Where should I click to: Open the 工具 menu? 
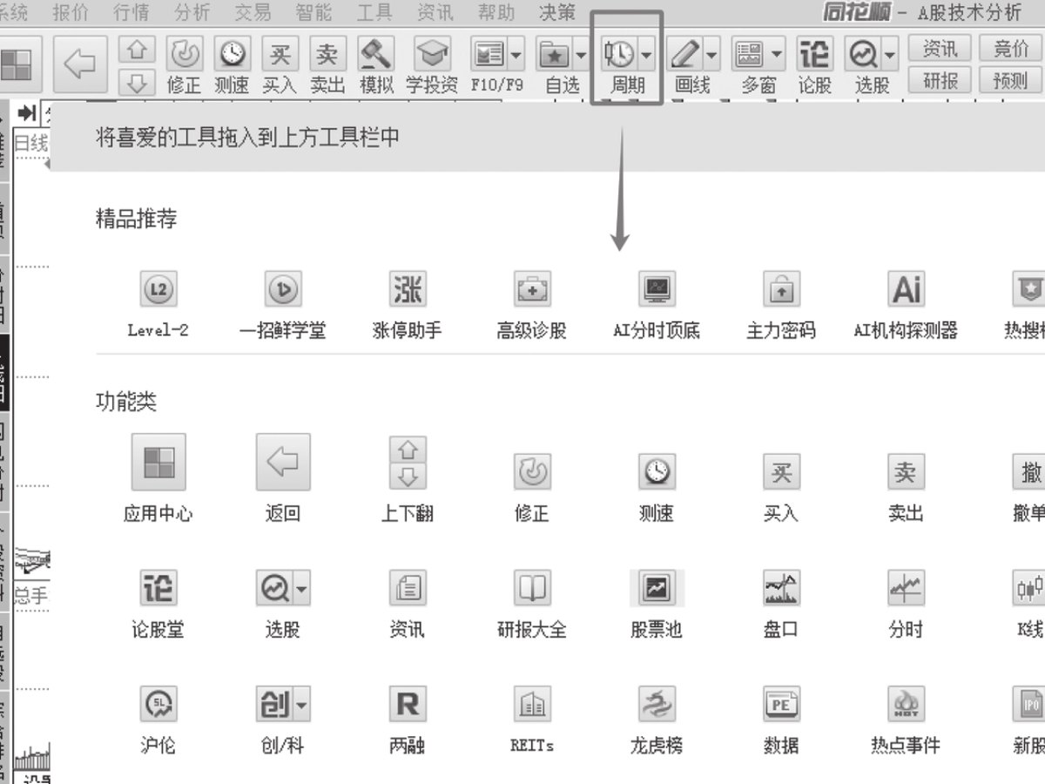coord(374,13)
